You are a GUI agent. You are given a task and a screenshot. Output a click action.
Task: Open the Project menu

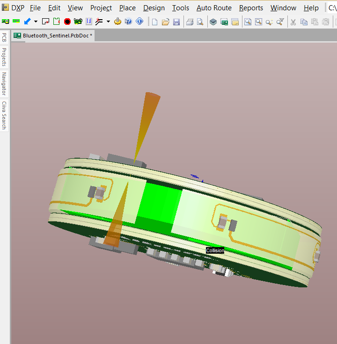101,8
